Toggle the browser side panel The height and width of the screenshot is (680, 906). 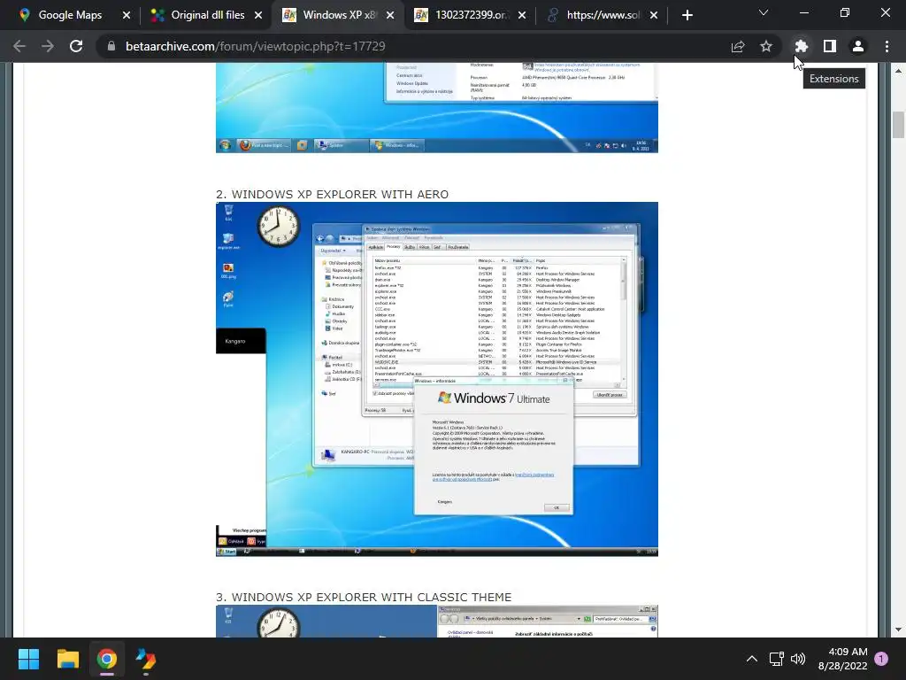pyautogui.click(x=829, y=46)
